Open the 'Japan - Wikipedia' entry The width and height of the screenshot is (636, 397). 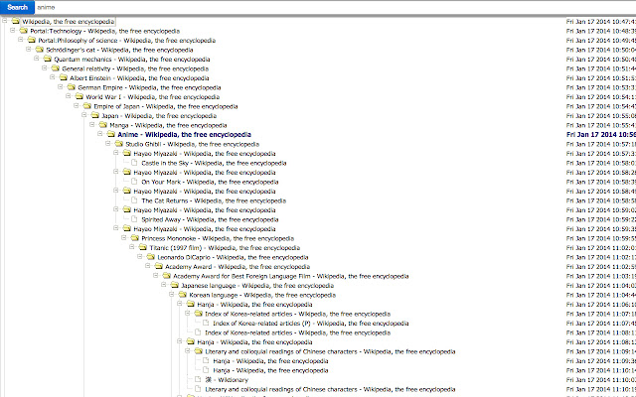click(159, 116)
